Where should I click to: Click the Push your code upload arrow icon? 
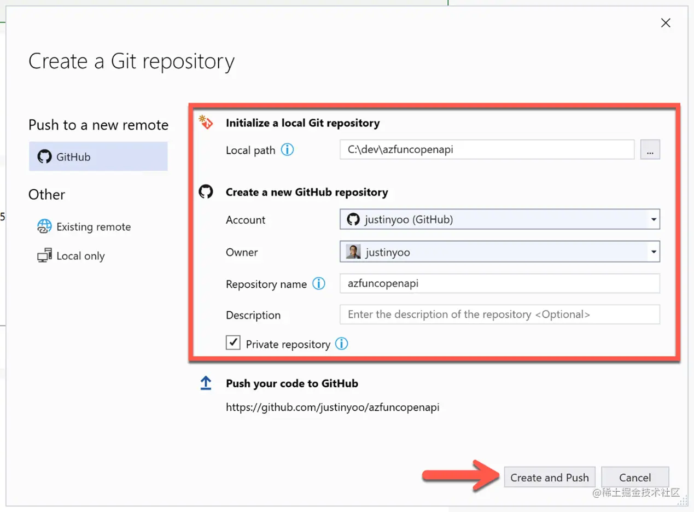pos(206,383)
